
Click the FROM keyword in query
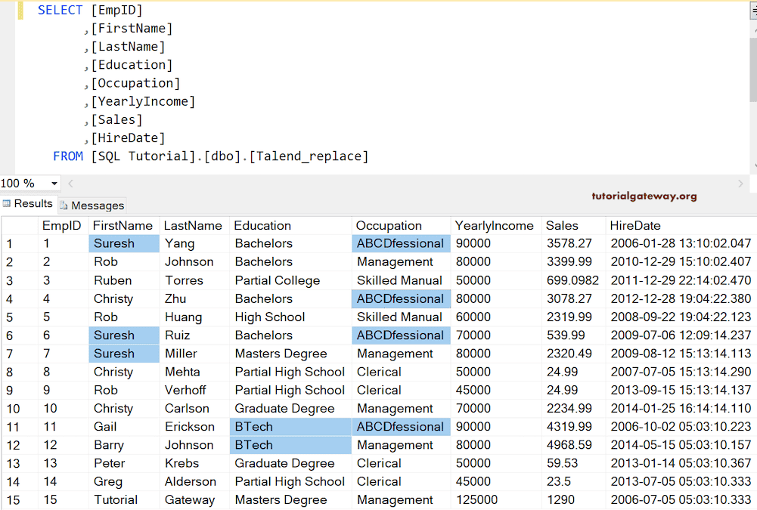pos(68,156)
